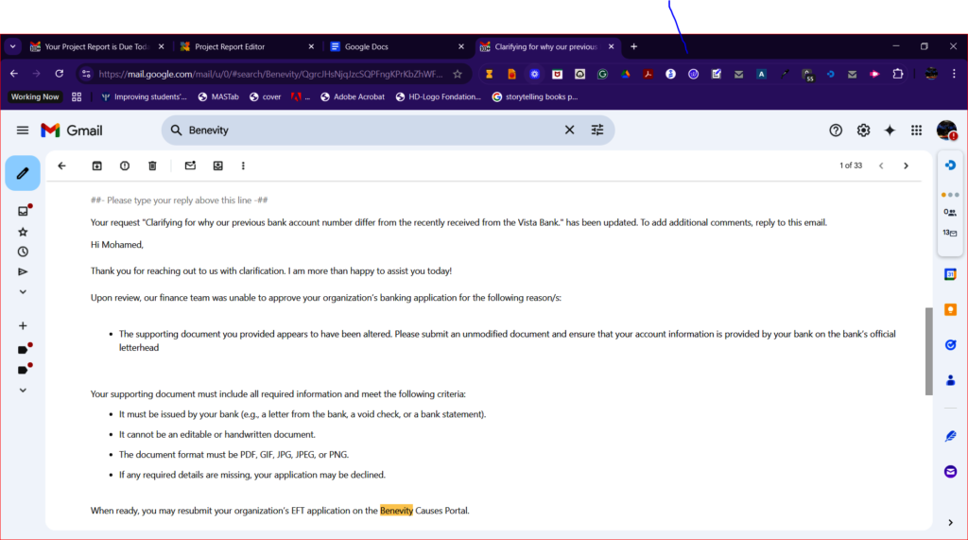The height and width of the screenshot is (540, 968).
Task: Create new label with plus icon
Action: (23, 325)
